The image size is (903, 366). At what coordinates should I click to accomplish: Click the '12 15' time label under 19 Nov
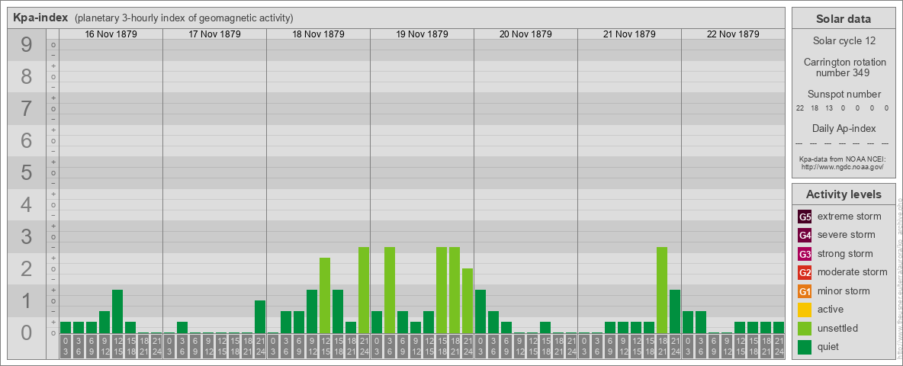429,347
